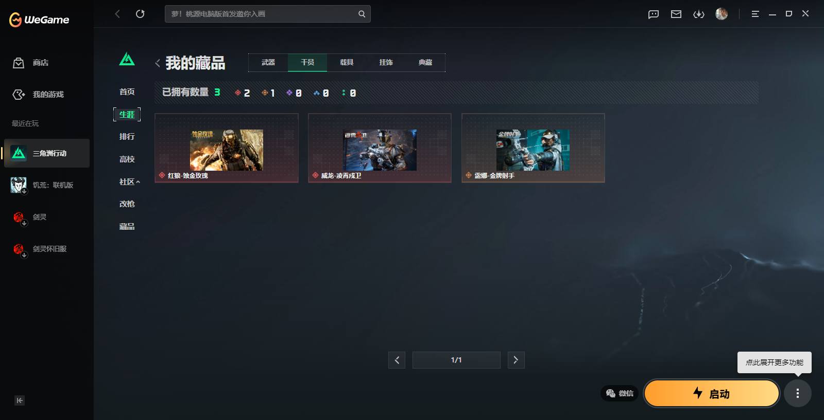Expand more functions via three-dot button

point(798,393)
